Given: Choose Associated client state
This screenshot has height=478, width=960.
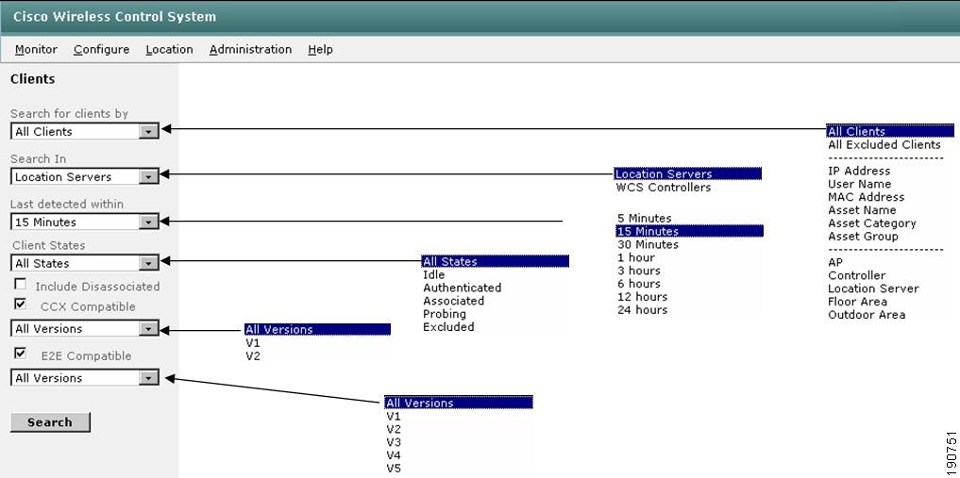Looking at the screenshot, I should pyautogui.click(x=454, y=301).
